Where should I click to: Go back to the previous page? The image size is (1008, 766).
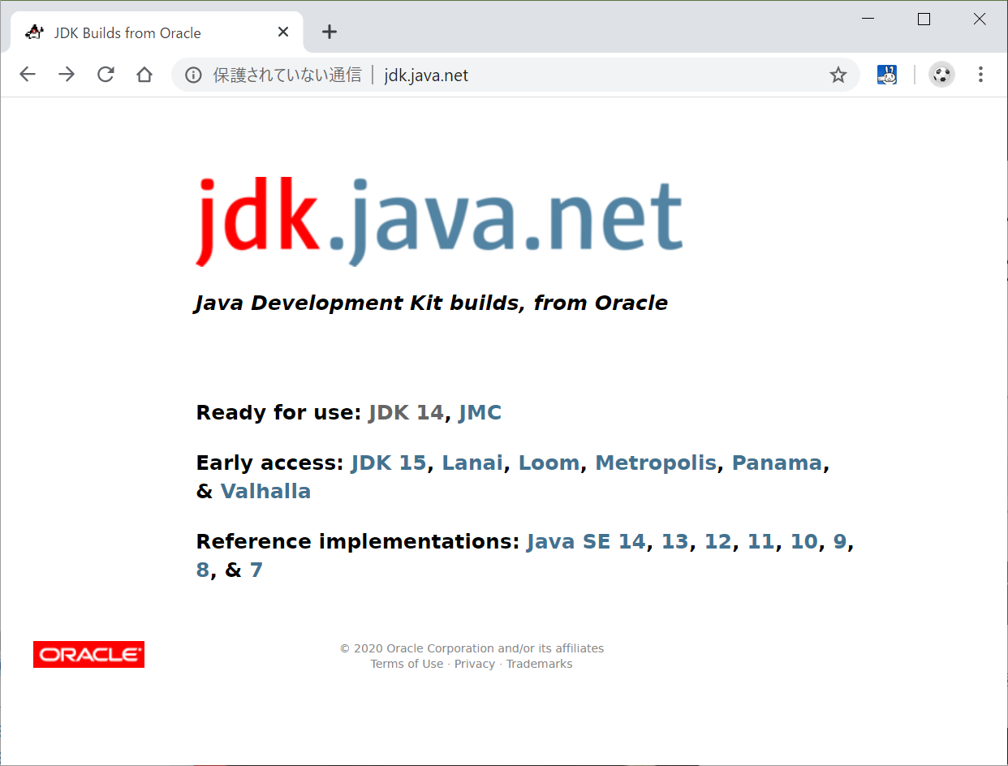28,75
